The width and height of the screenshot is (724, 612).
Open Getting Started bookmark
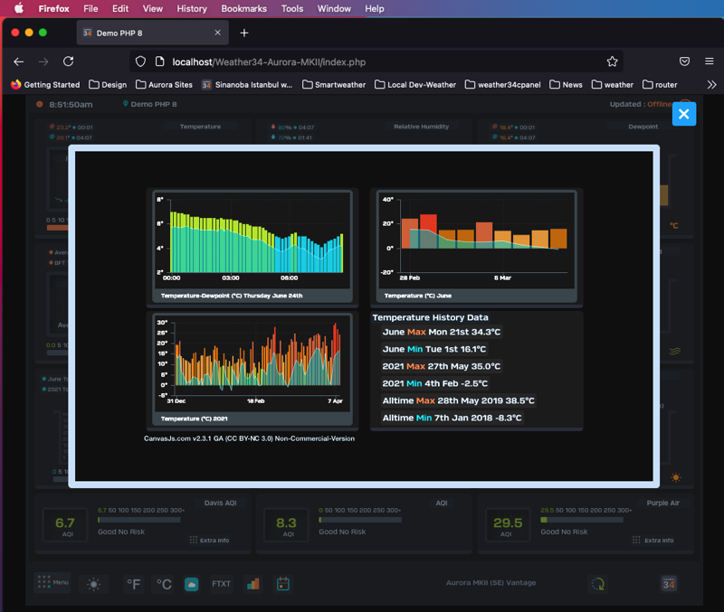pyautogui.click(x=44, y=85)
